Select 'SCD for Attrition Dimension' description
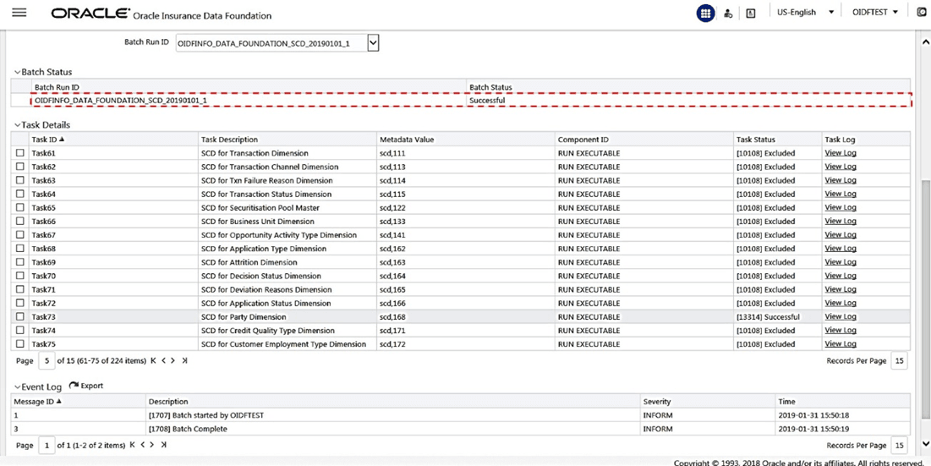The image size is (931, 466). [x=249, y=262]
